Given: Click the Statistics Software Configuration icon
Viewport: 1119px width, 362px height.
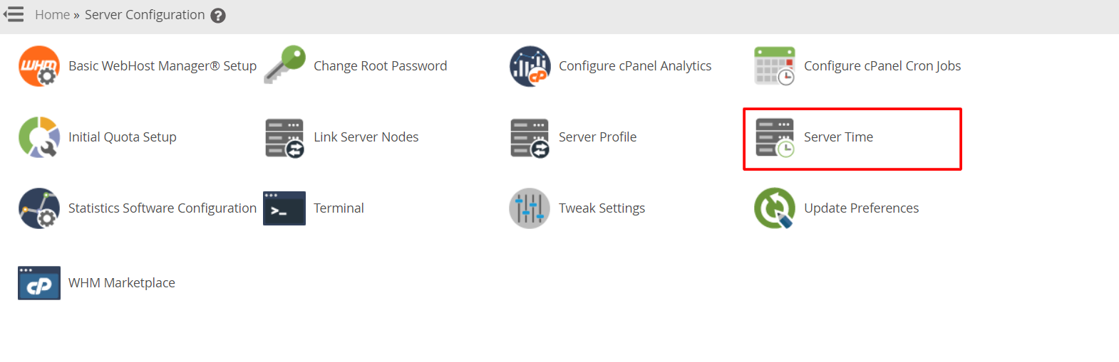Looking at the screenshot, I should (39, 208).
